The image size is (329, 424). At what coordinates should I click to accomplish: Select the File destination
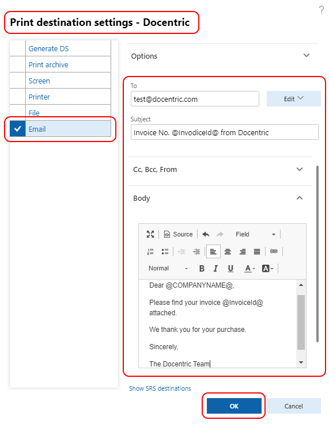click(34, 113)
